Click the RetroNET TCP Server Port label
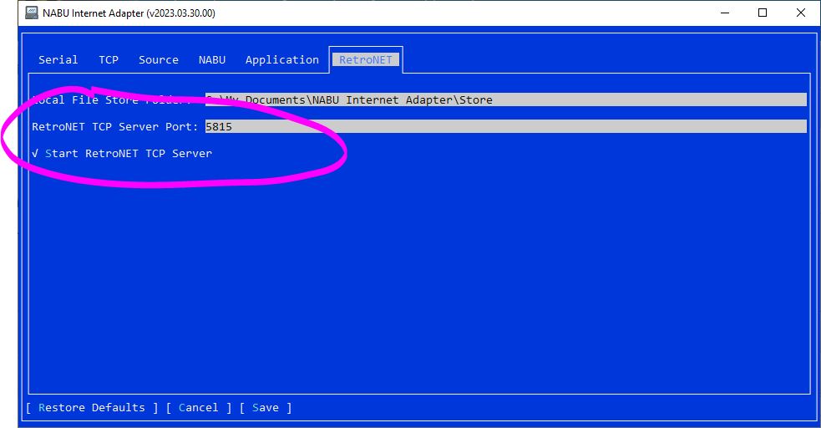Viewport: 821px width, 428px height. [x=114, y=127]
